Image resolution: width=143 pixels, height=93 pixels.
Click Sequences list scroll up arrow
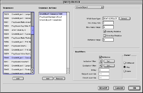pos(32,70)
